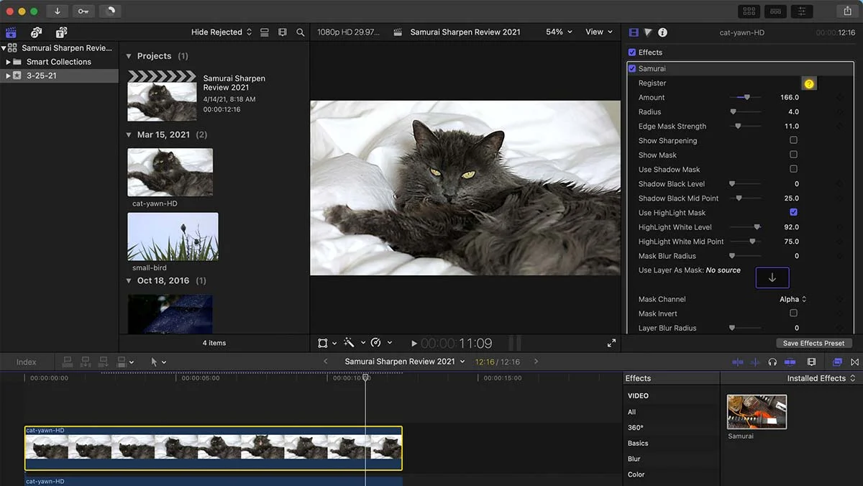Select the Samurai effect thumbnail
The image size is (863, 486).
click(x=756, y=411)
